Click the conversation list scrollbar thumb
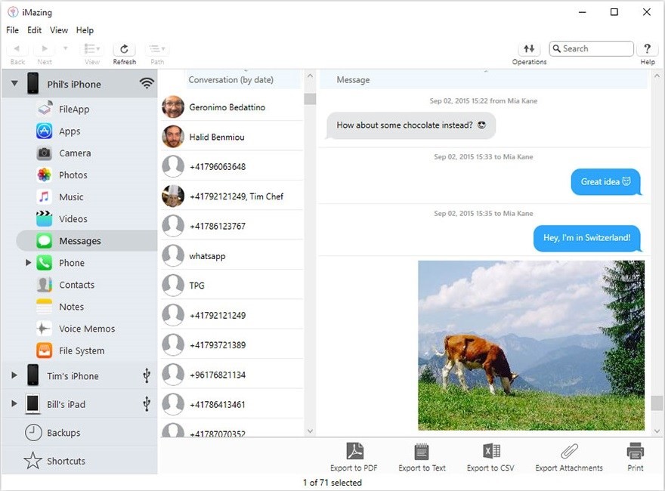The width and height of the screenshot is (665, 491). pos(310,99)
